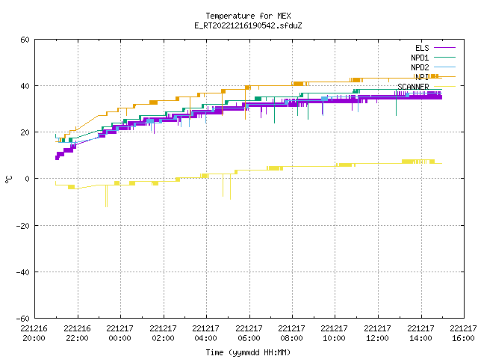Screen dimensions: 478x359
Task: Click the y-axis label 20
Action: click(x=25, y=132)
